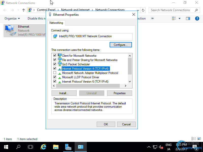Click scroll left arrow in items list
Image resolution: width=203 pixels, height=152 pixels.
click(54, 86)
